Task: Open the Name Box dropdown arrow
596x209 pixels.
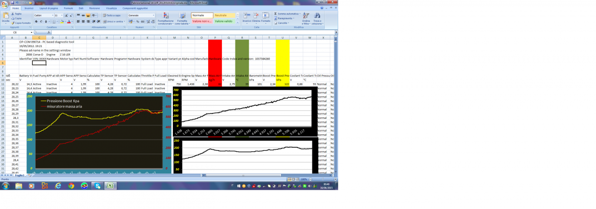Action: 30,32
